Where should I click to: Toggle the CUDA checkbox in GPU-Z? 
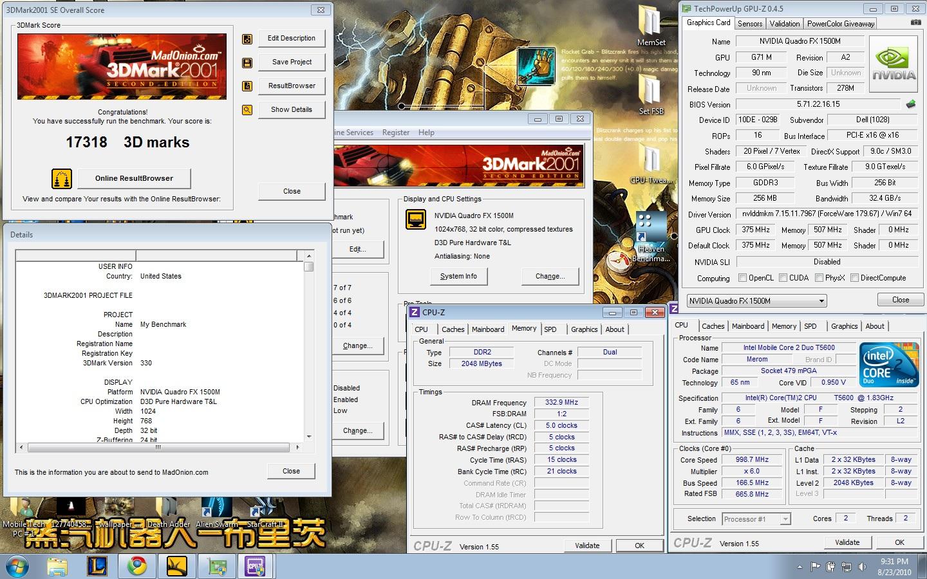(x=783, y=278)
